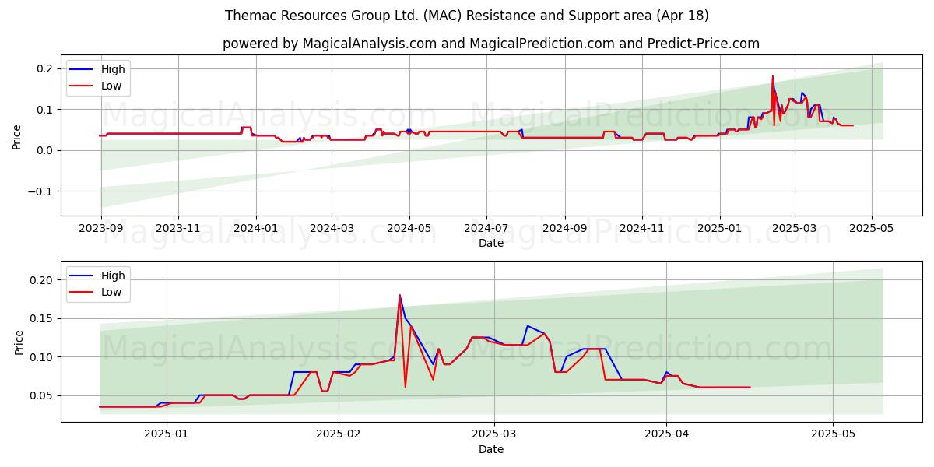Screen dimensions: 934x467
Task: Click 'Low' in the lower chart legend
Action: click(x=111, y=292)
